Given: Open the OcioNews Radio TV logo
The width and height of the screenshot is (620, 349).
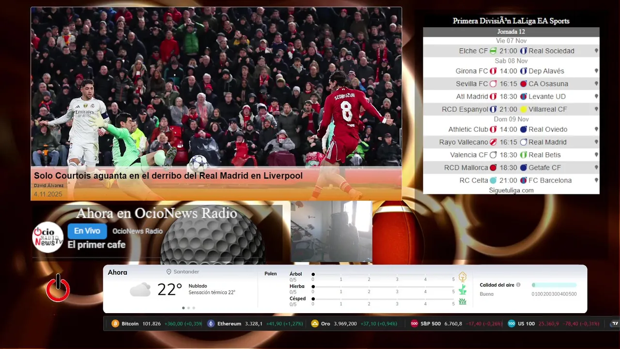Looking at the screenshot, I should click(48, 237).
